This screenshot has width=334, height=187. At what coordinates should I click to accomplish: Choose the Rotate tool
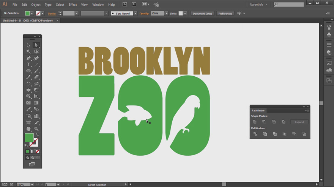[x=28, y=83]
